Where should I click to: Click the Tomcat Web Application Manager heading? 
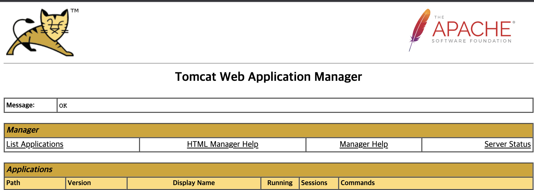point(269,77)
